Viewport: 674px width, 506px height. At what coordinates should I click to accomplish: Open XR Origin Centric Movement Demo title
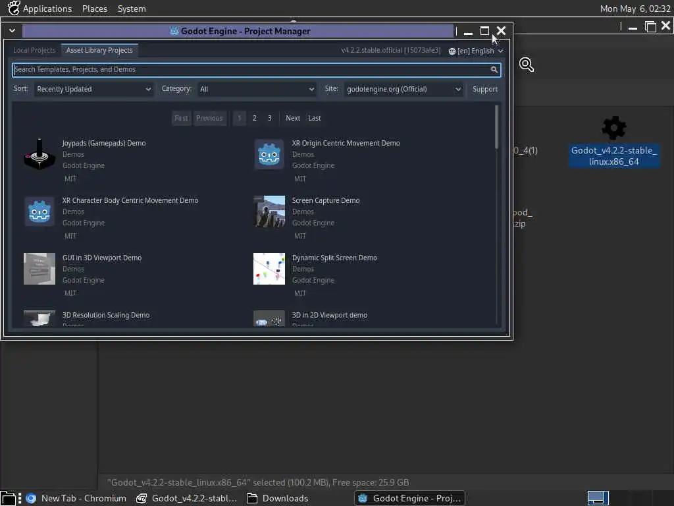pos(346,143)
